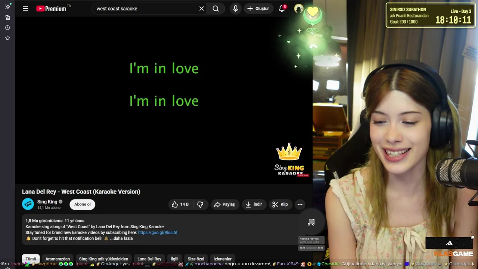Click the music widget progress bar

click(311, 248)
